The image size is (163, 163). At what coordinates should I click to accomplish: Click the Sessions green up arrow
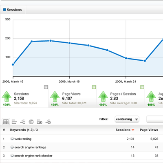click(7, 97)
